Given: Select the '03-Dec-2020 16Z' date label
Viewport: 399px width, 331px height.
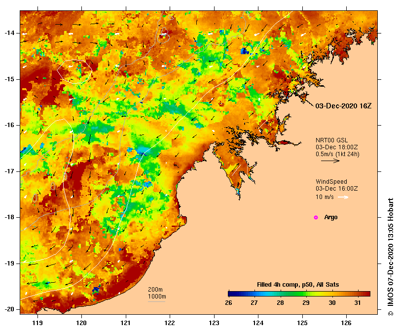Looking at the screenshot, I should 343,106.
